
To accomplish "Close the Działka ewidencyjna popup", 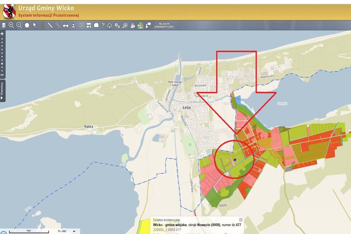I will 241,220.
